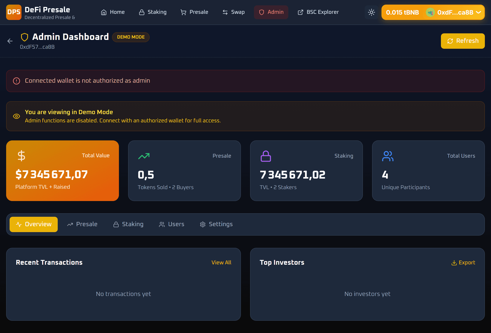
Task: Click the blue users icon in Total Users card
Action: pyautogui.click(x=387, y=156)
